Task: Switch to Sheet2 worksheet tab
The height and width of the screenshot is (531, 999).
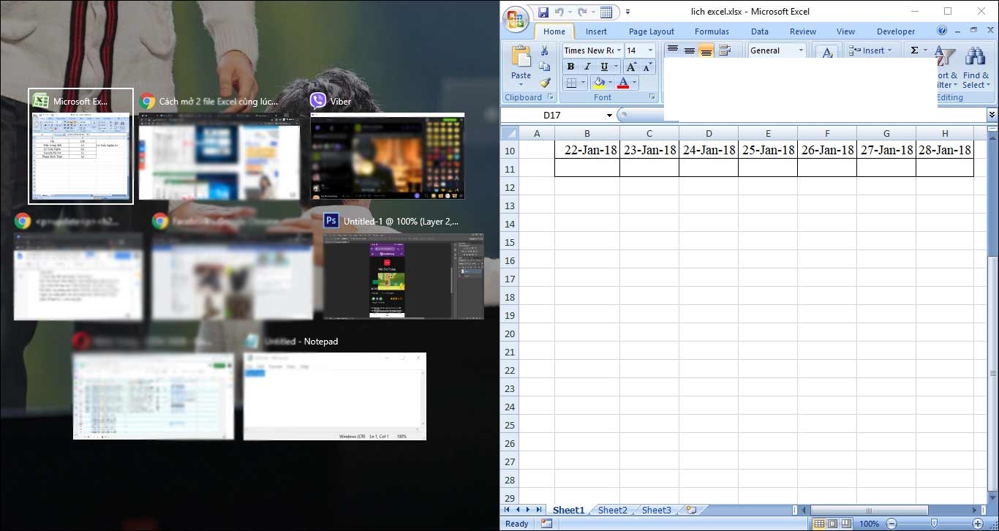Action: coord(612,510)
